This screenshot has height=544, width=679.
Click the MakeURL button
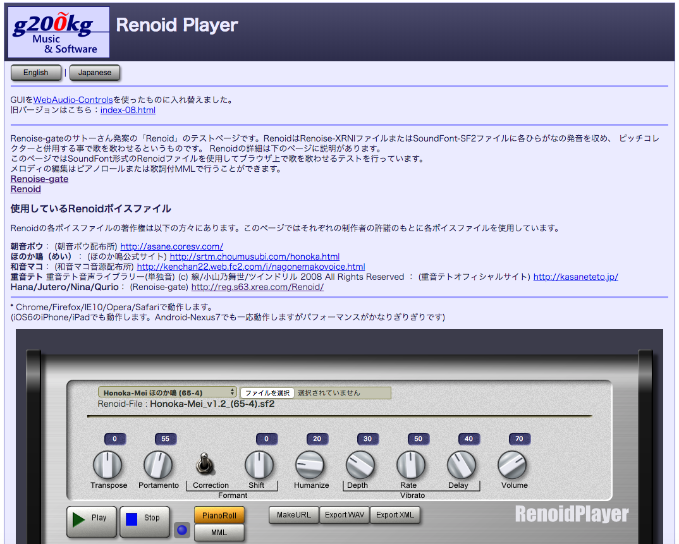[x=293, y=515]
